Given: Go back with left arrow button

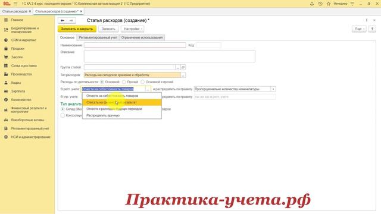Looking at the screenshot, I should tap(63, 21).
